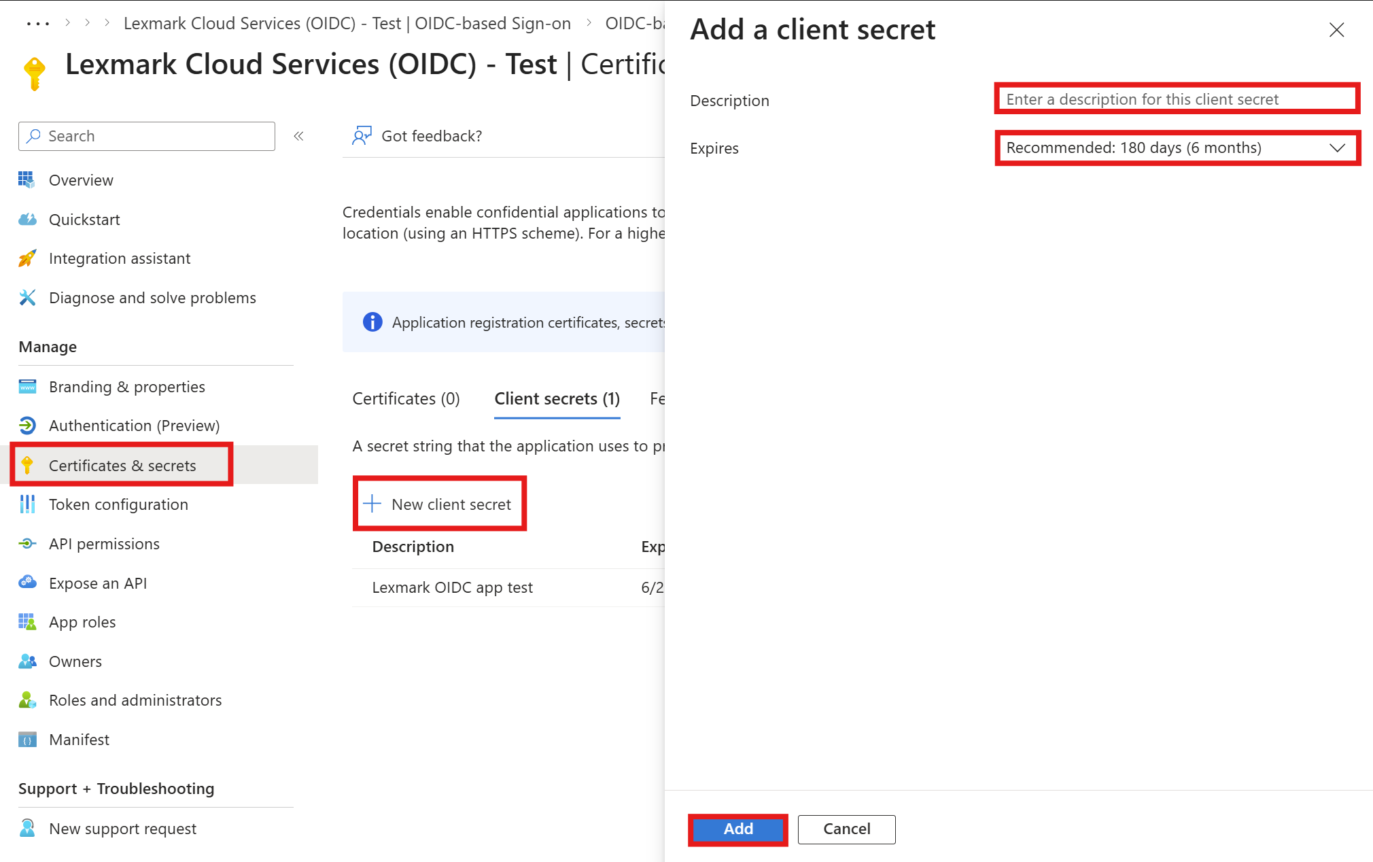Focus the client secret Description field
Image resolution: width=1373 pixels, height=862 pixels.
[x=1176, y=99]
